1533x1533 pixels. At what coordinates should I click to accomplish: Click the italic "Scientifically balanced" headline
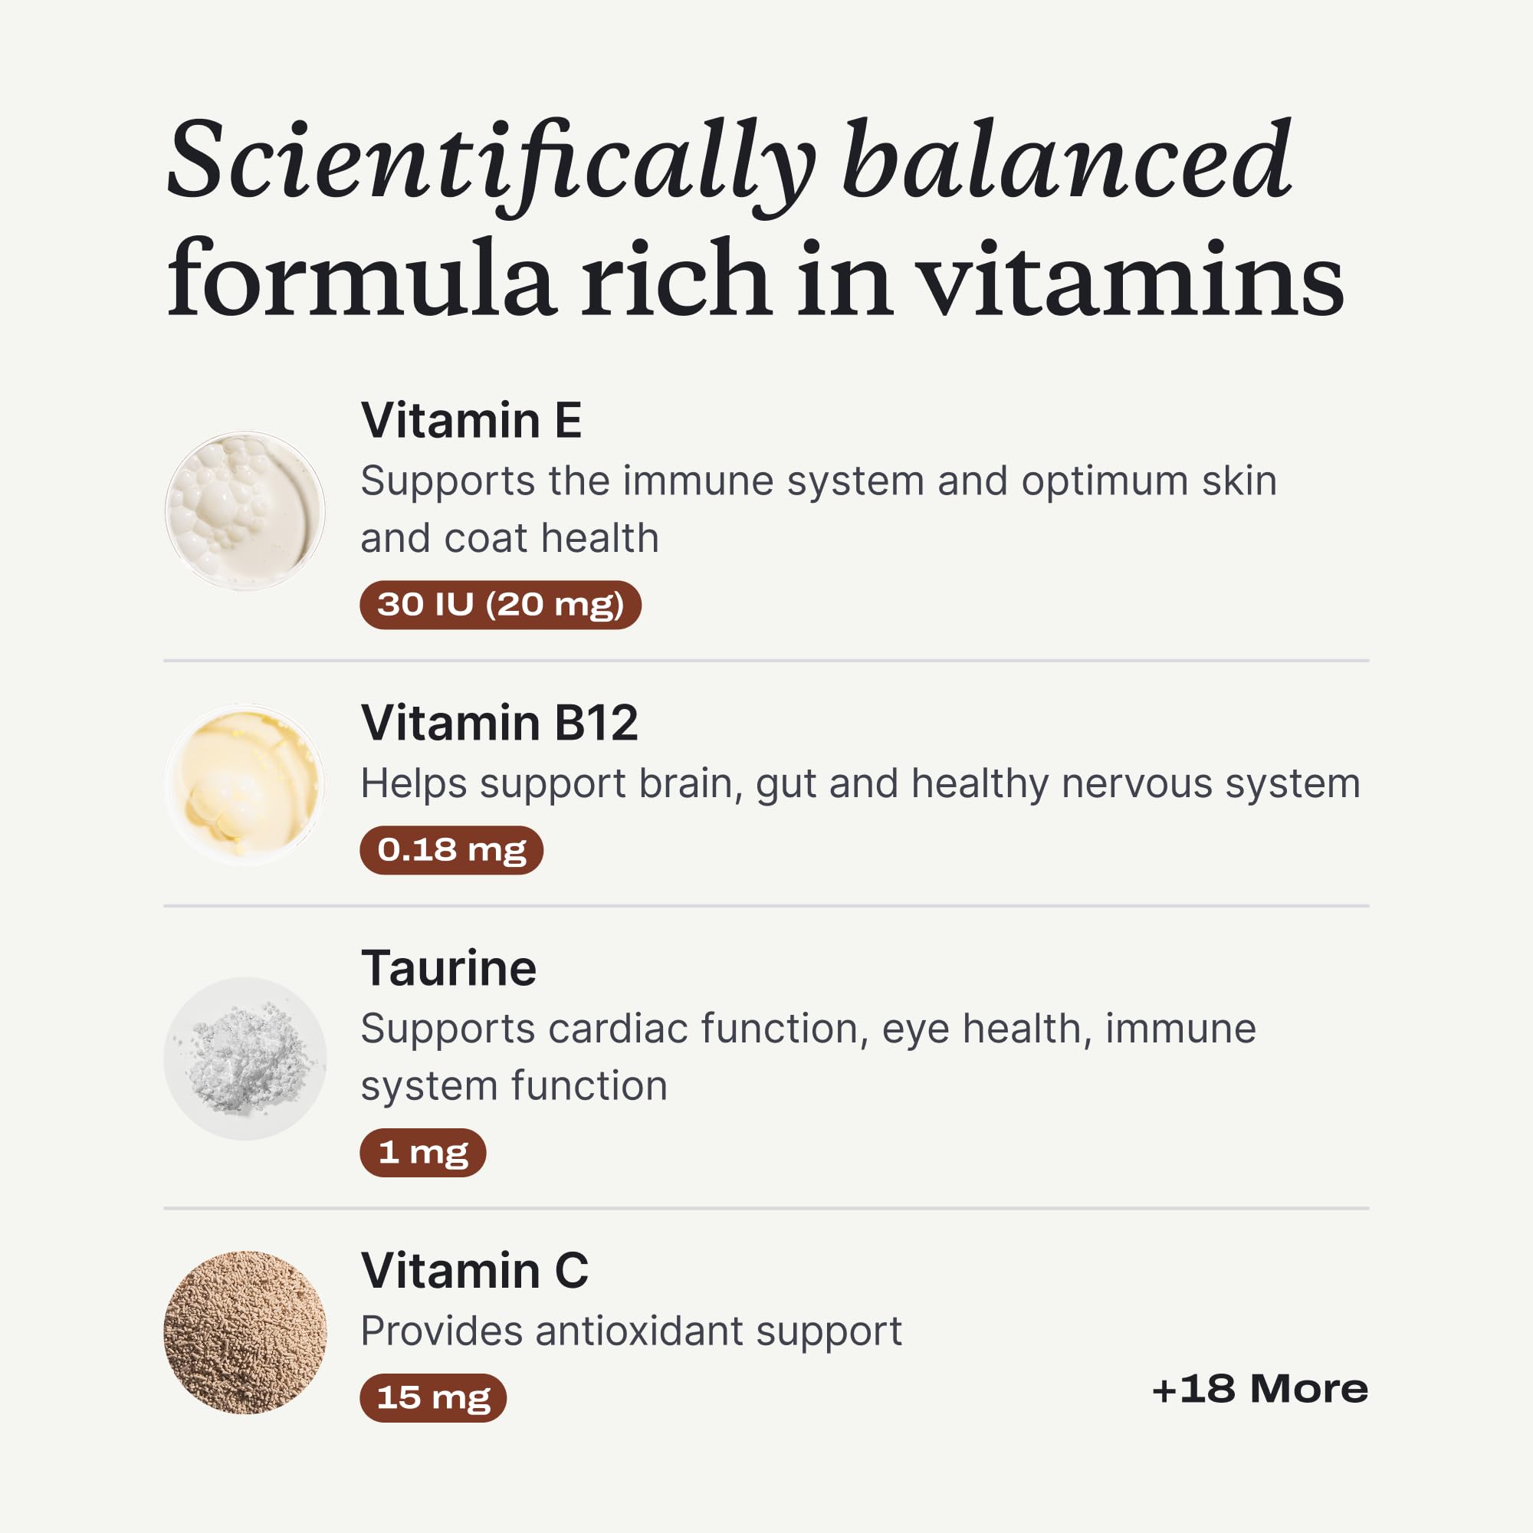click(728, 162)
